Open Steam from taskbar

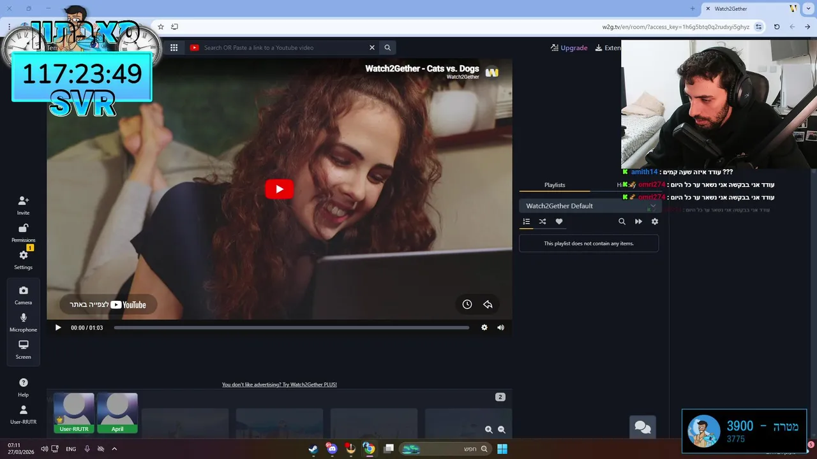(x=313, y=449)
